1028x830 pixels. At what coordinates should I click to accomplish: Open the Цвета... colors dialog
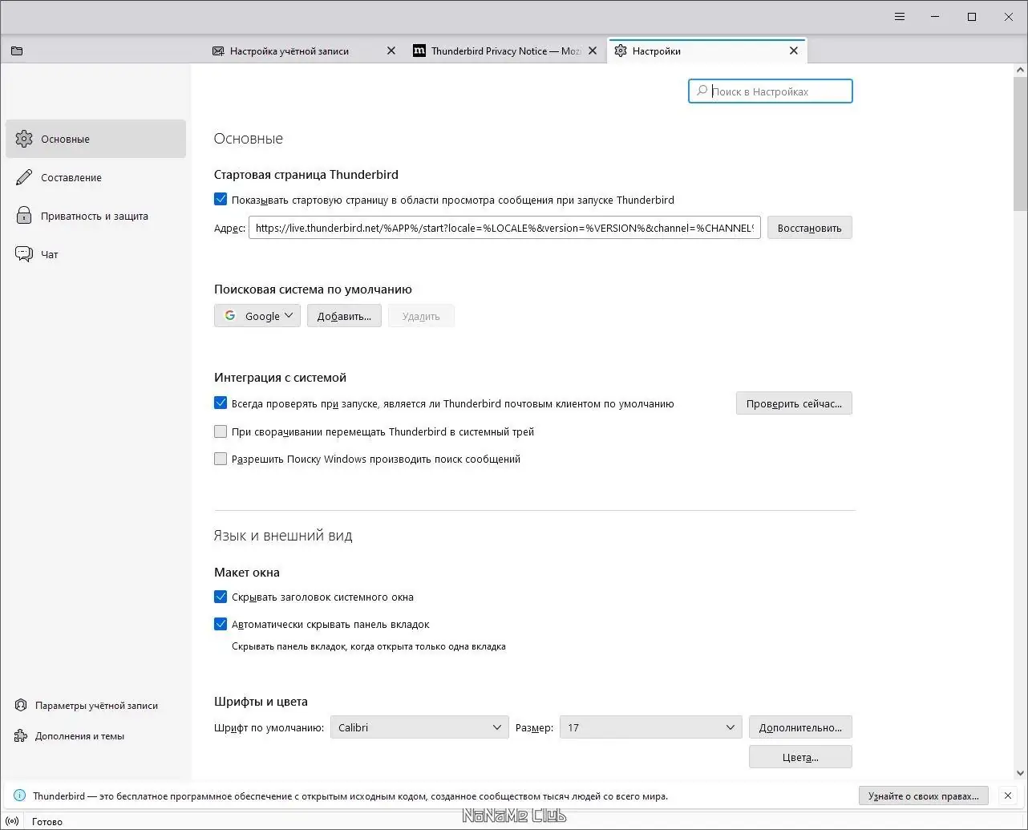pyautogui.click(x=800, y=757)
